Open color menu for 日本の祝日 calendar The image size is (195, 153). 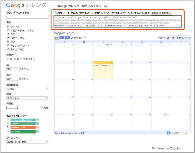pyautogui.click(x=38, y=131)
